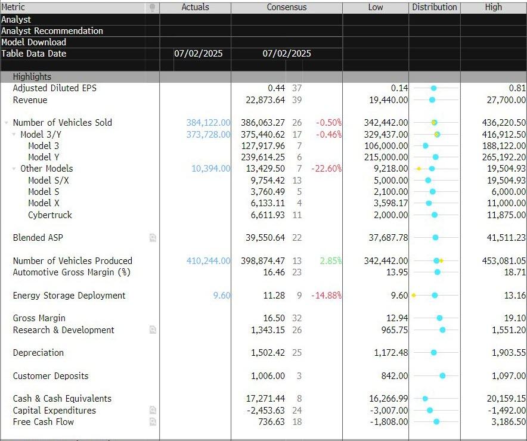This screenshot has width=527, height=441.
Task: Select the Depreciation metric row
Action: 38,353
